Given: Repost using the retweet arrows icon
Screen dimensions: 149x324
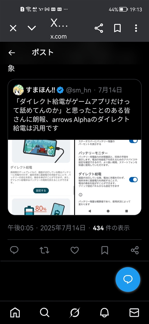Looking at the screenshot, I should pyautogui.click(x=44, y=250).
